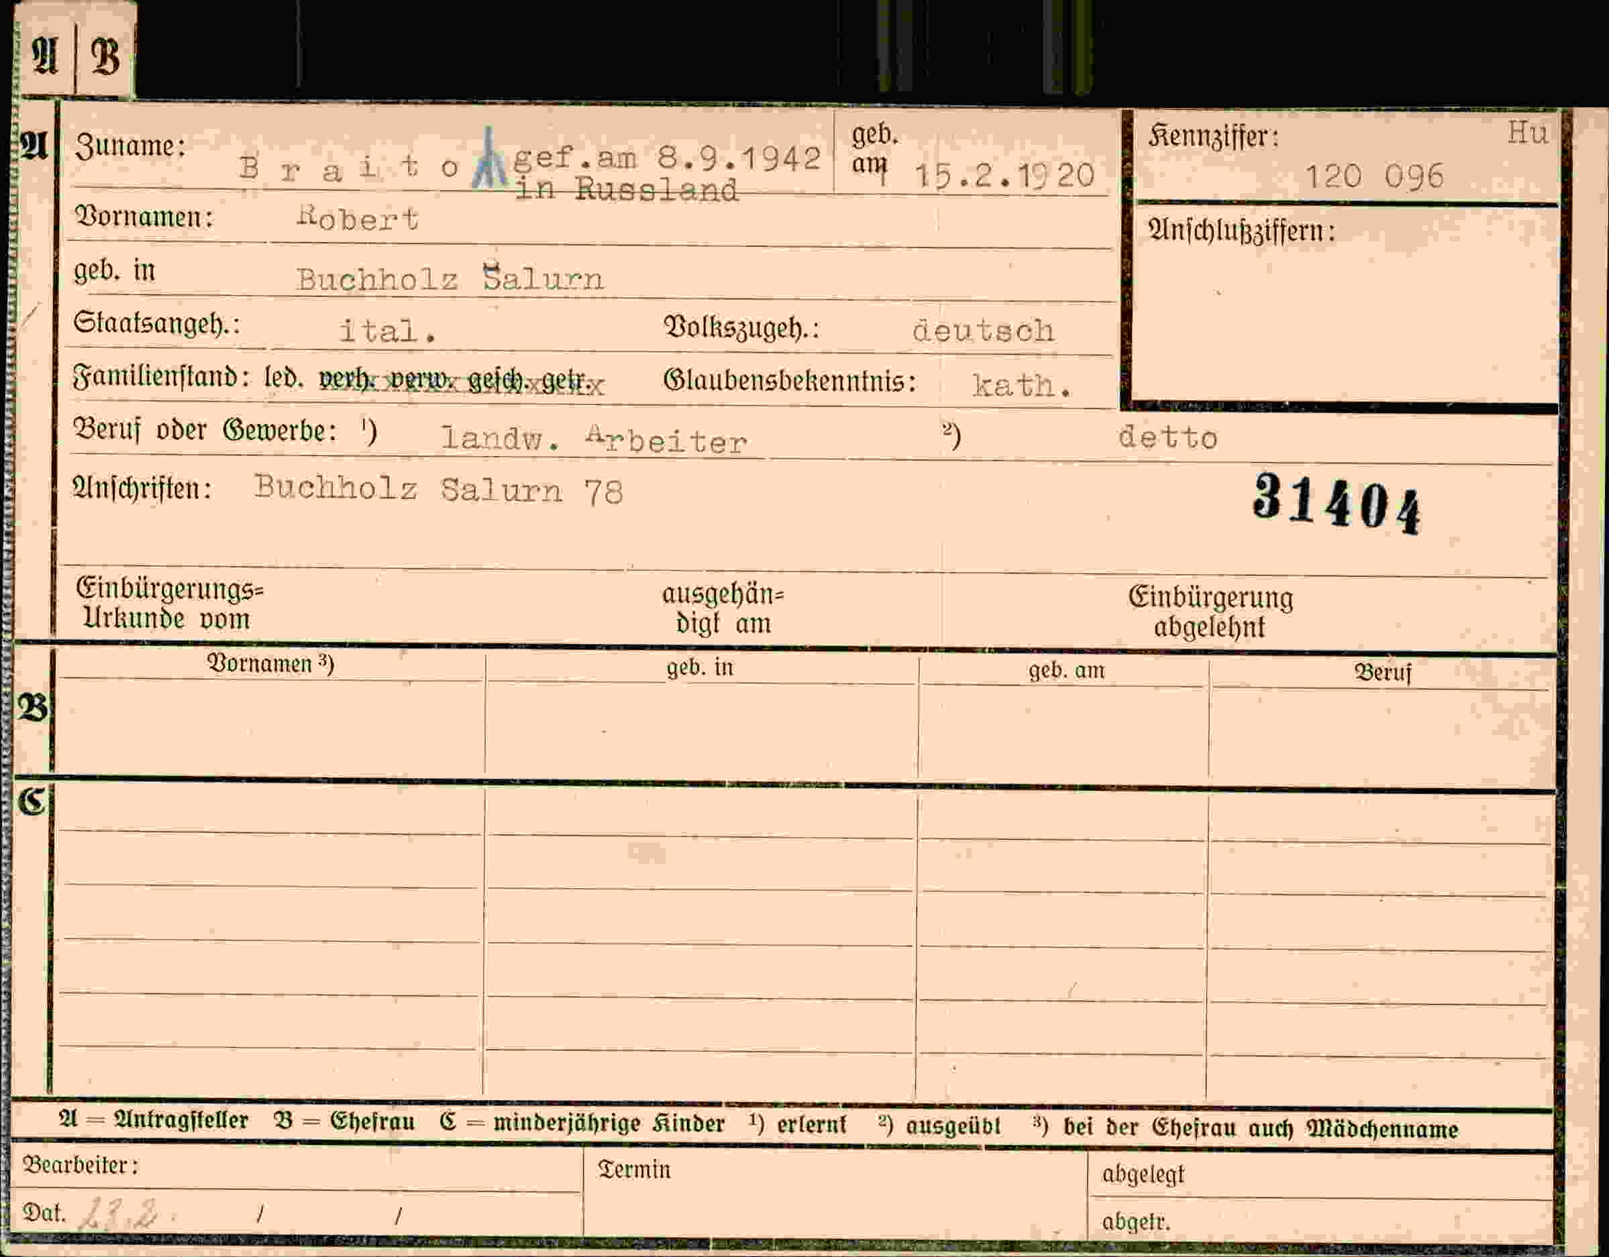Viewport: 1609px width, 1257px height.
Task: Click the index tab letter 'B'
Action: (105, 57)
